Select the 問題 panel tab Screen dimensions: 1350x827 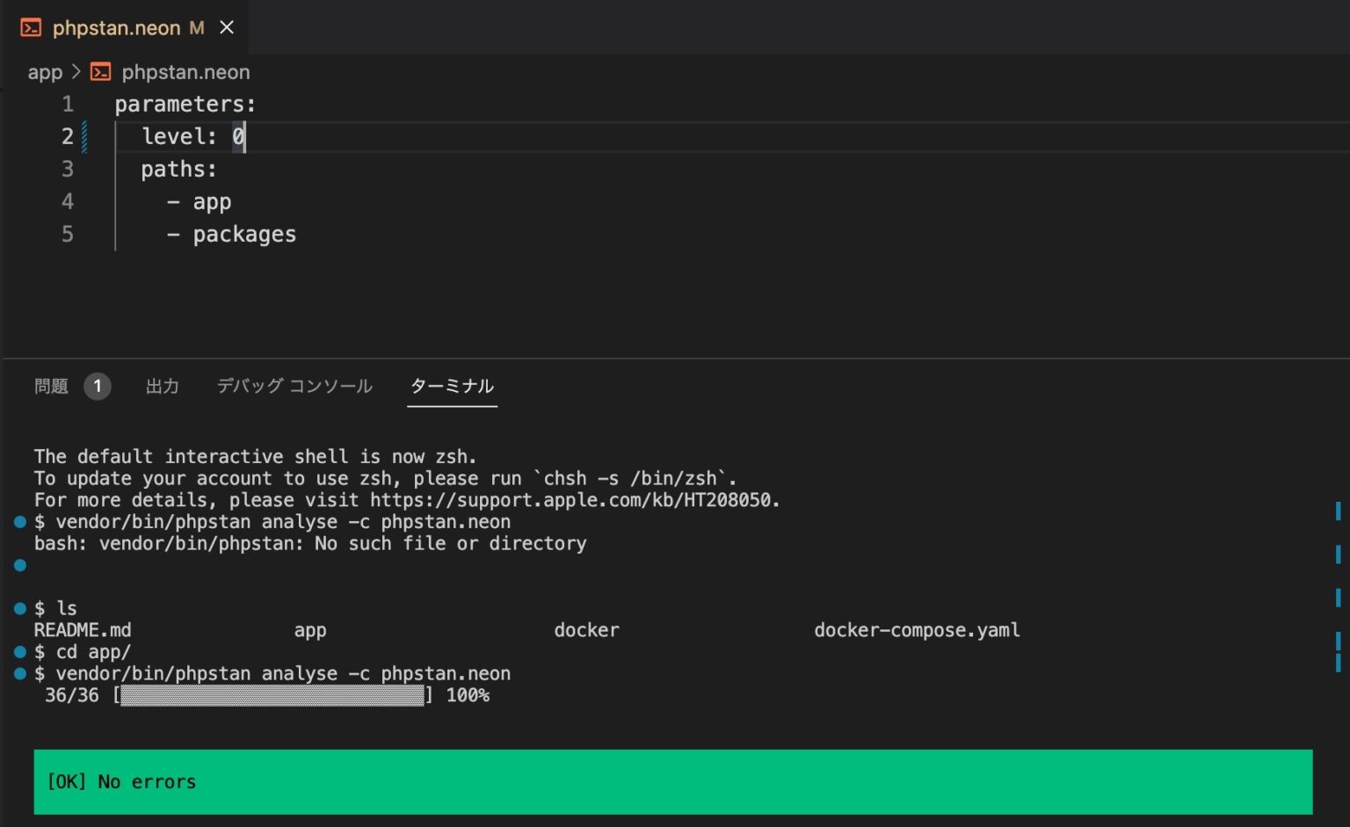[x=49, y=386]
